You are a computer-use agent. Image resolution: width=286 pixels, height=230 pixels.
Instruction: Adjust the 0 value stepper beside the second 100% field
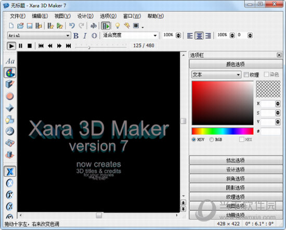[x=250, y=35]
